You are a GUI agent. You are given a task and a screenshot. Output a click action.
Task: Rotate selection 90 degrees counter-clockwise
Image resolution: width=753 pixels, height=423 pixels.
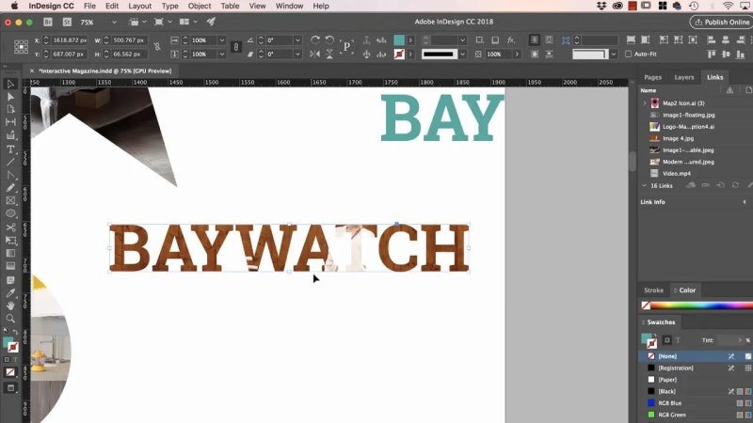[x=329, y=39]
